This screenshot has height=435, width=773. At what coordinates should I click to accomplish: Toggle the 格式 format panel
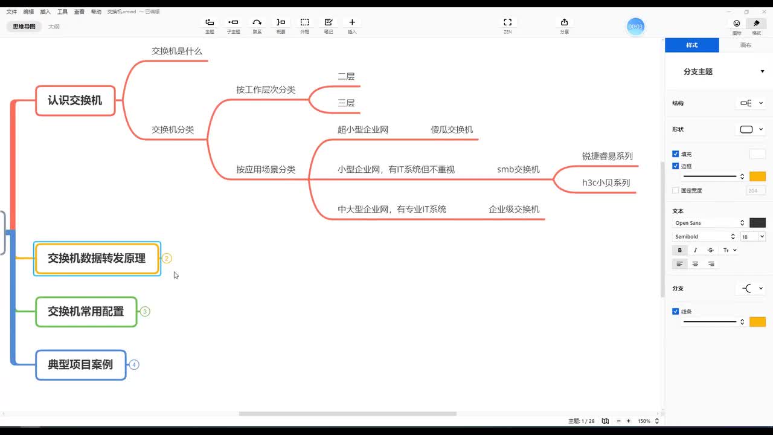pos(756,25)
